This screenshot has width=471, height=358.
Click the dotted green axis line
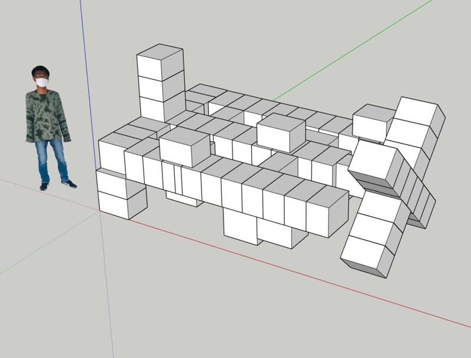[49, 243]
